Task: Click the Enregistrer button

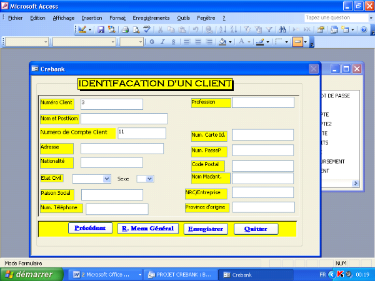Action: tap(206, 229)
